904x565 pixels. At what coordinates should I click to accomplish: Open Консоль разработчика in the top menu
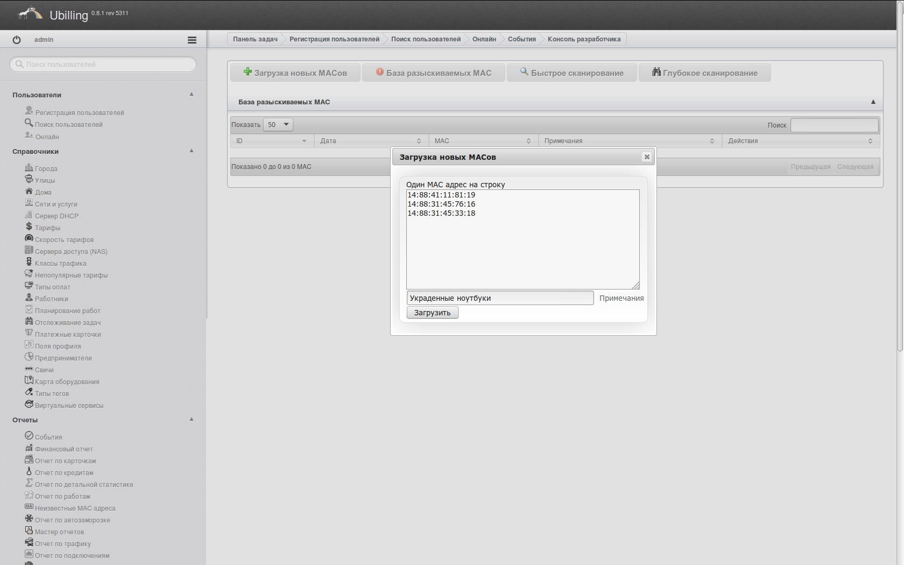coord(584,39)
